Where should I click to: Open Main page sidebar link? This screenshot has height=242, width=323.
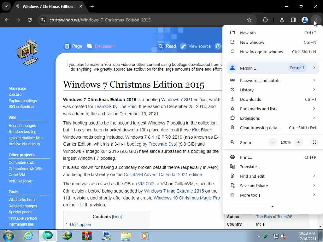(x=17, y=89)
